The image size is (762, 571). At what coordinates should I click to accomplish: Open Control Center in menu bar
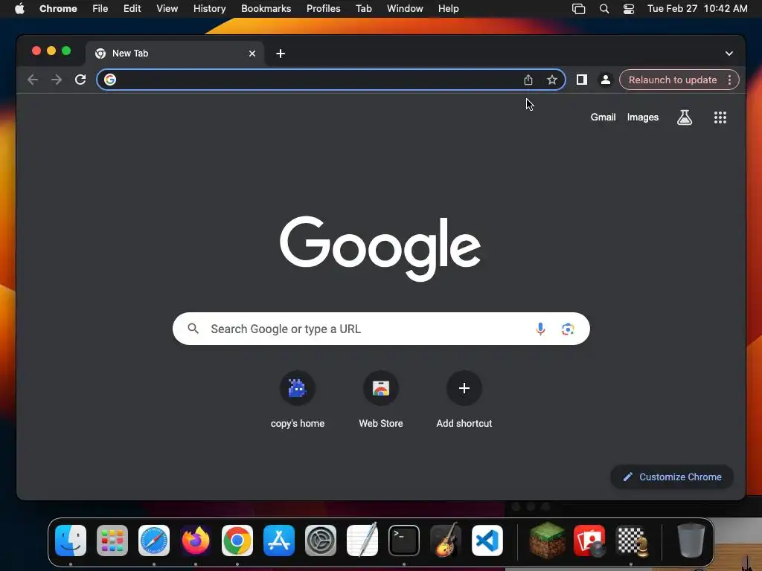click(628, 9)
